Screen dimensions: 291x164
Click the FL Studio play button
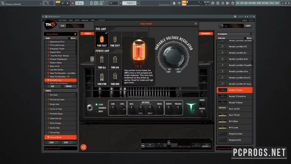coord(63,3)
